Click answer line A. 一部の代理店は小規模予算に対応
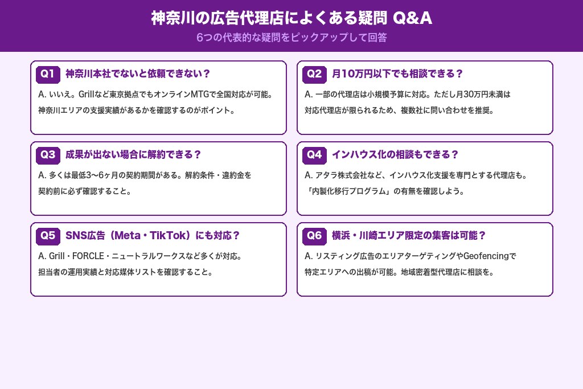This screenshot has height=389, width=583. point(408,95)
